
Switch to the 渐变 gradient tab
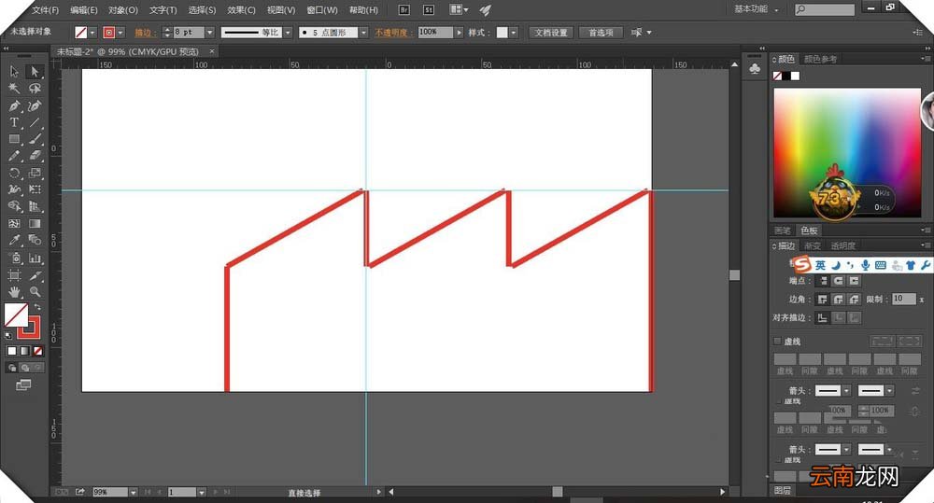pos(813,245)
